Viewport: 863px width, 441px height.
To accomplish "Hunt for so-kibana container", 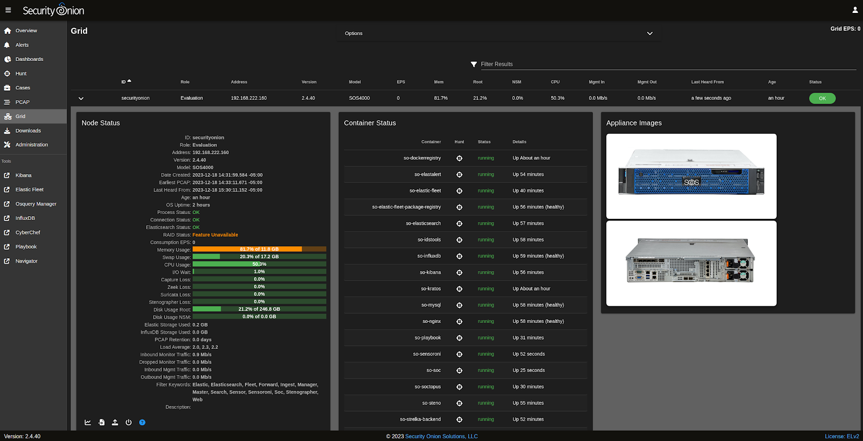I will tap(460, 273).
